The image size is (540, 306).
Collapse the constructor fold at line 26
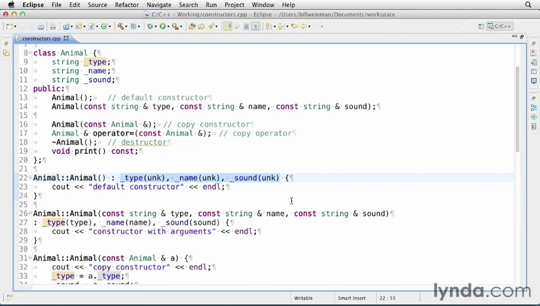point(31,213)
